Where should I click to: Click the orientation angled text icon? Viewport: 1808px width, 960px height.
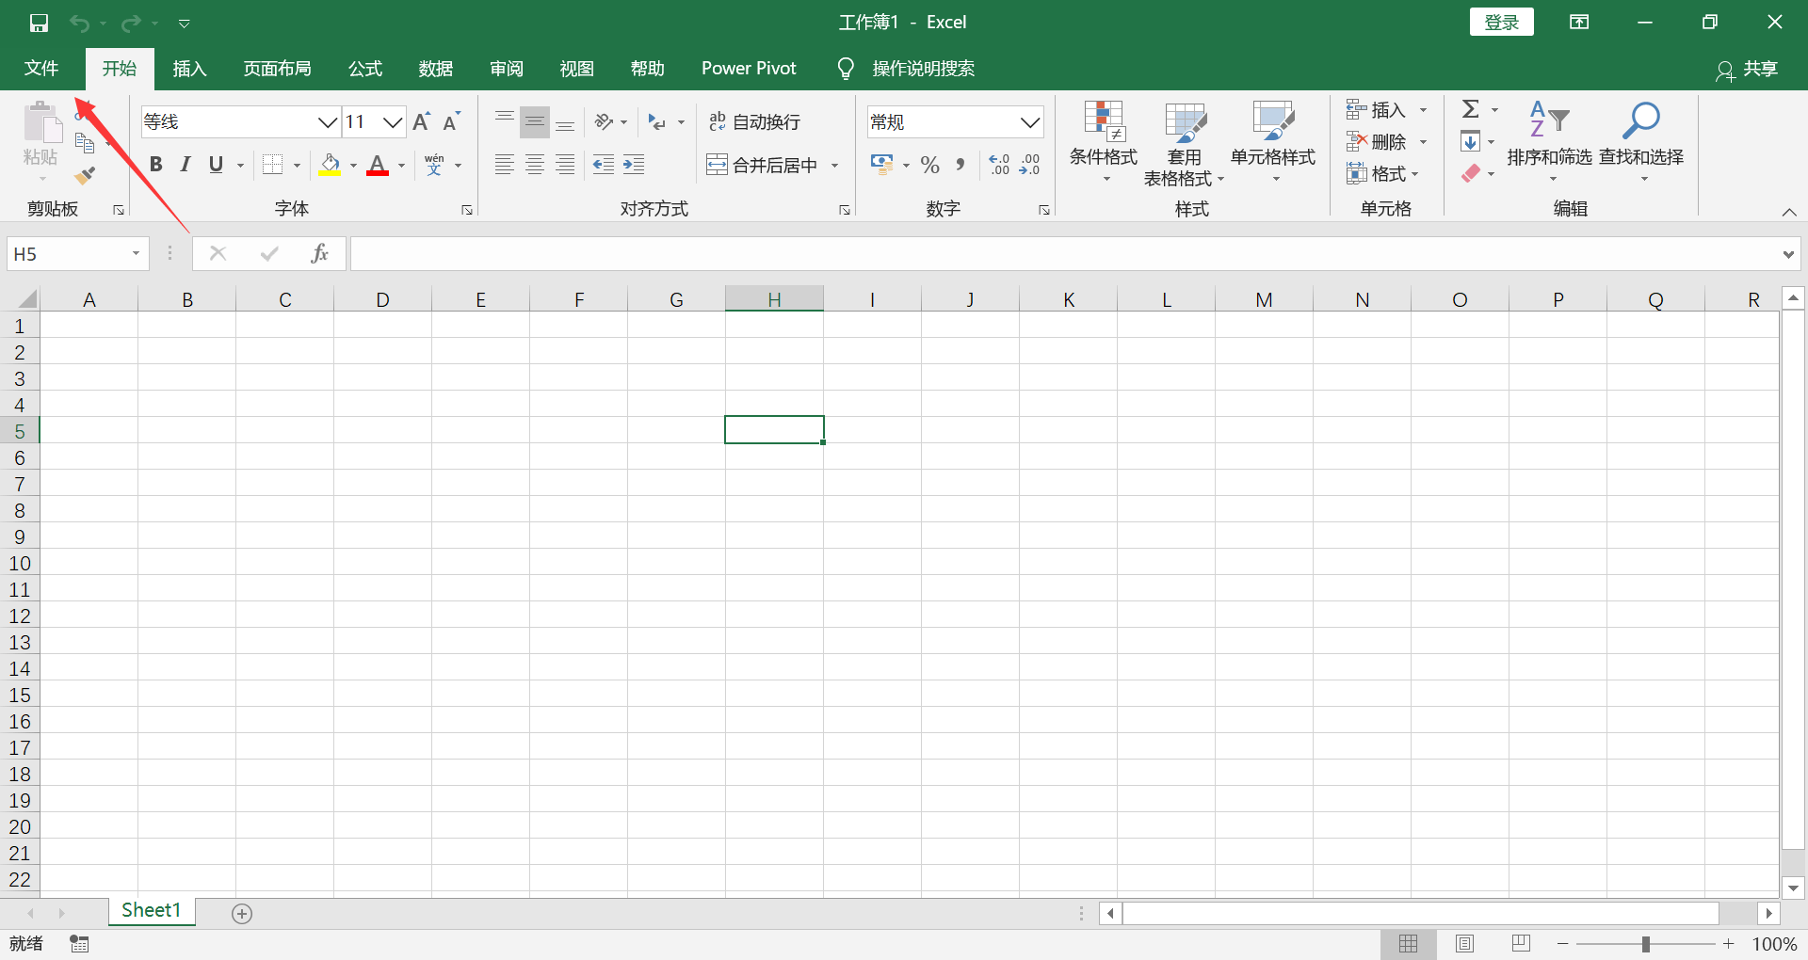point(604,121)
